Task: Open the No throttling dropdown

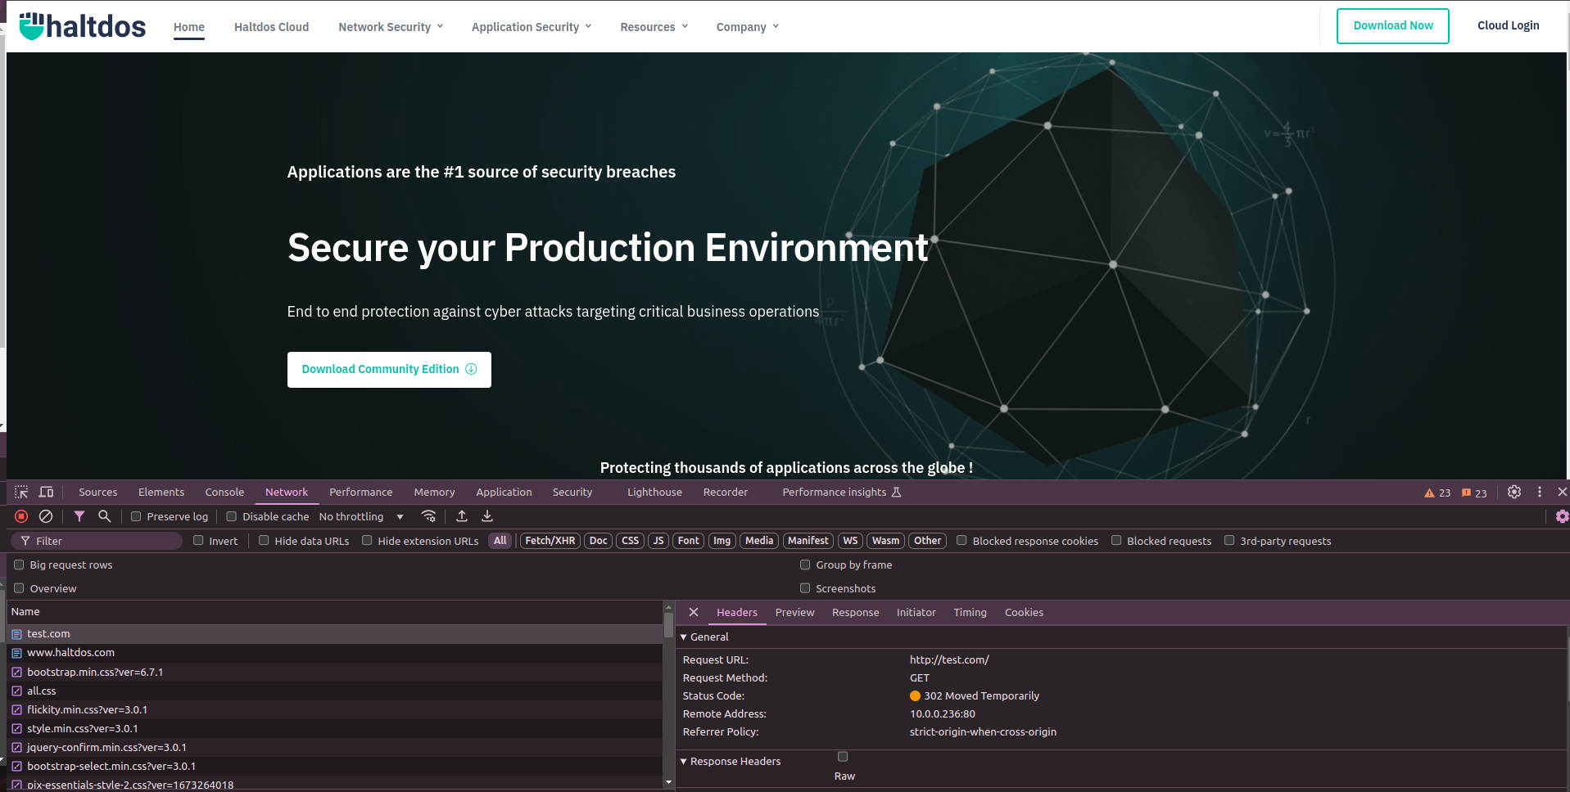Action: (x=361, y=516)
